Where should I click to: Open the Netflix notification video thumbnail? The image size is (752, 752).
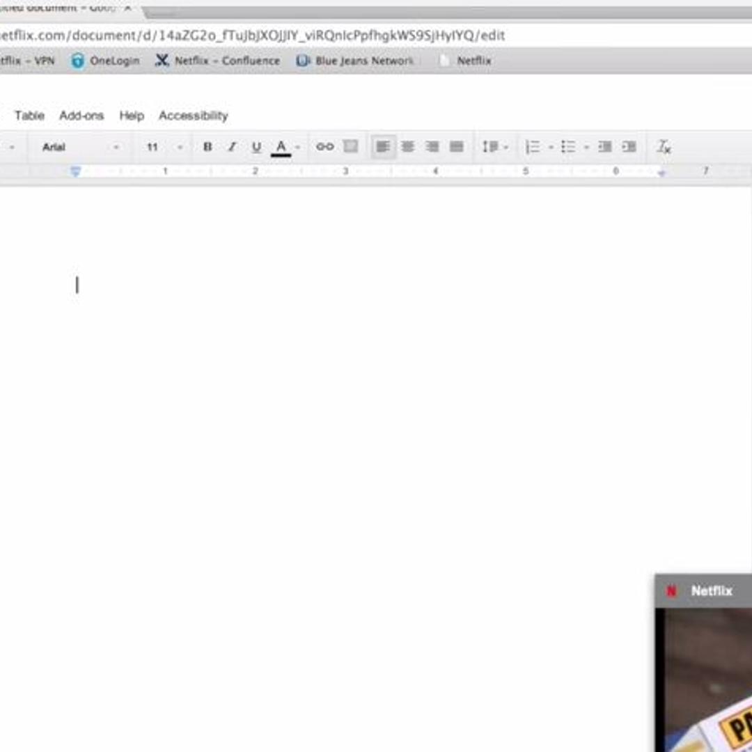tap(704, 680)
